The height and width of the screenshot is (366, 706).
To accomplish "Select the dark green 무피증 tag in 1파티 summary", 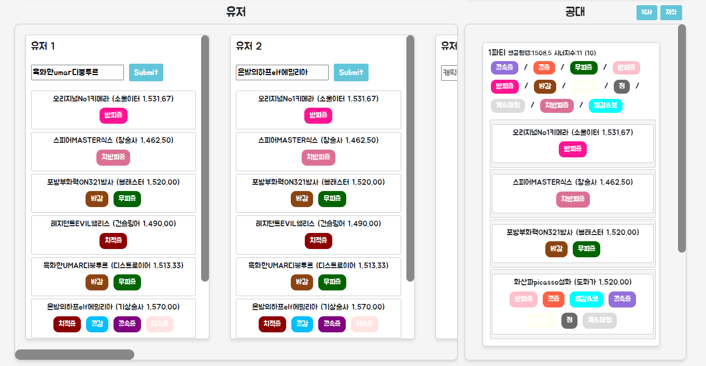I will (584, 68).
